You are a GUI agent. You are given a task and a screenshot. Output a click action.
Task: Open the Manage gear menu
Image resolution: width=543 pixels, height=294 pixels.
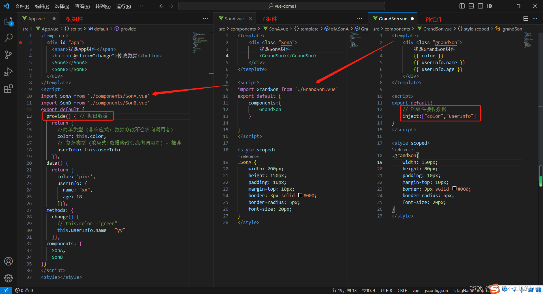coord(8,278)
